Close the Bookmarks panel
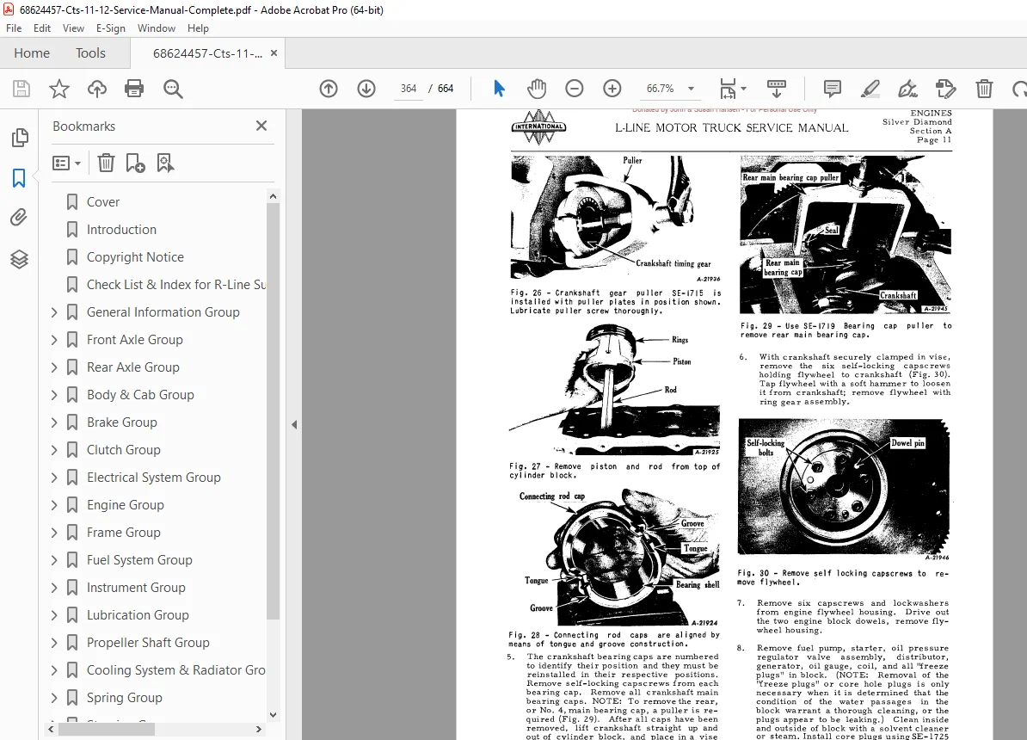The height and width of the screenshot is (740, 1027). click(261, 126)
